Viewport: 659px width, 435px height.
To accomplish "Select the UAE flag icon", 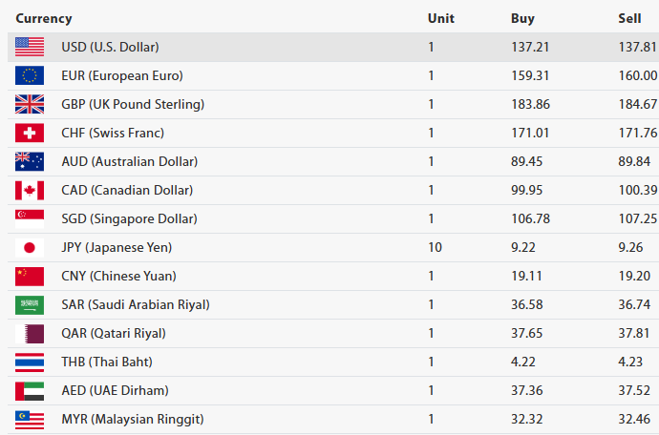I will (x=30, y=390).
